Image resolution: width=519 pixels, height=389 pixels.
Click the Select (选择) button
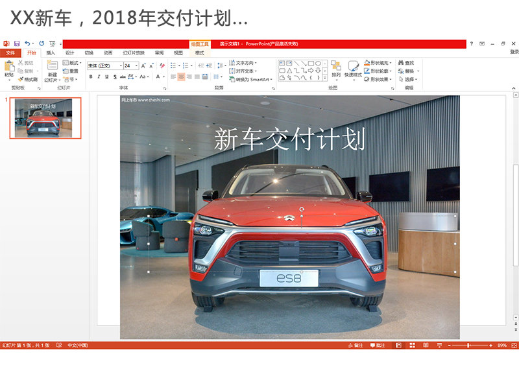(408, 79)
